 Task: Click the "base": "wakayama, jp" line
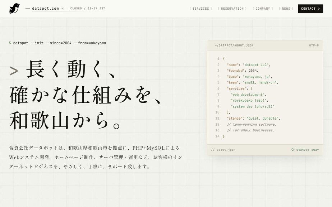pyautogui.click(x=249, y=77)
